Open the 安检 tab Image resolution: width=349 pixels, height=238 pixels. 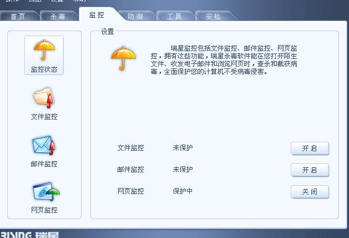click(213, 16)
